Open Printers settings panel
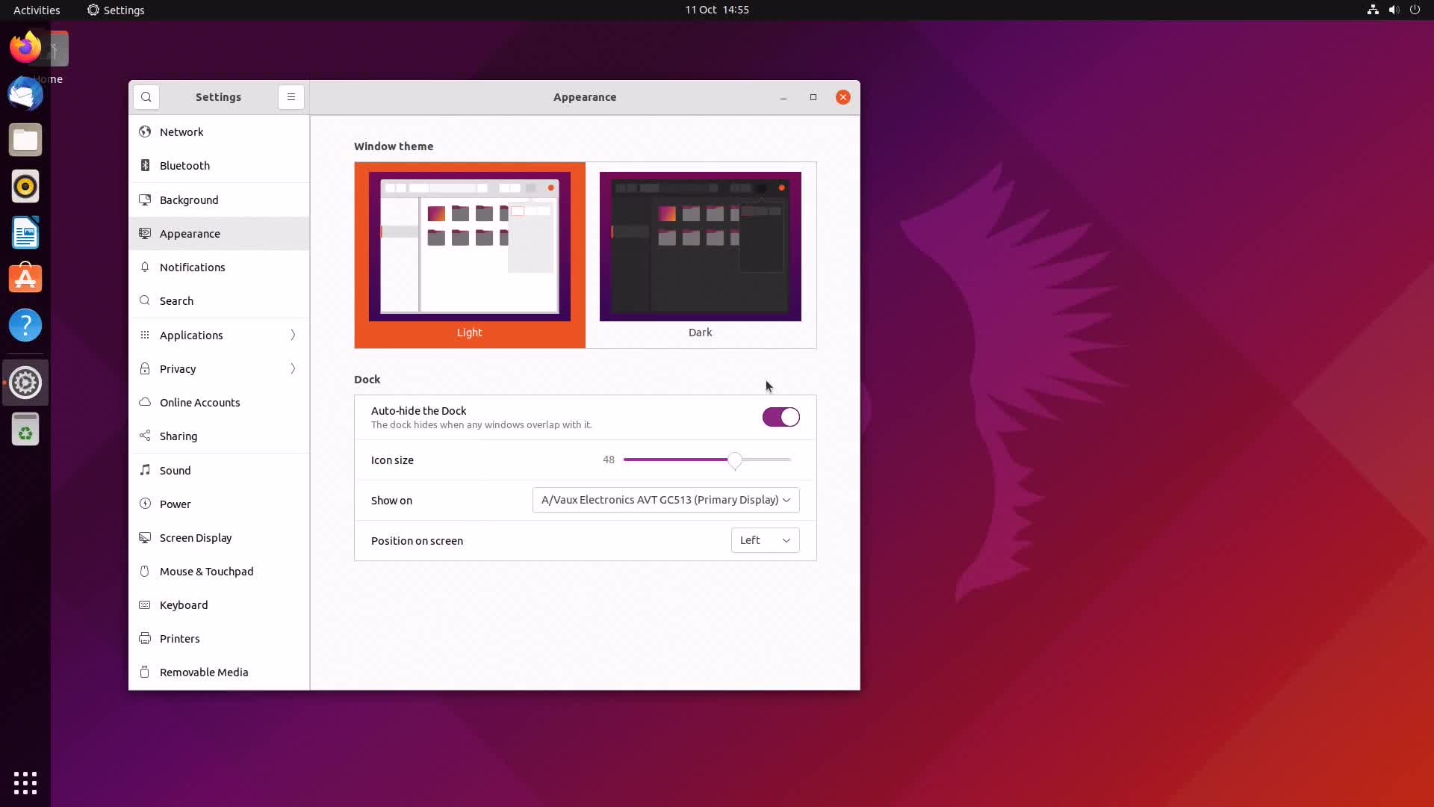 [219, 639]
